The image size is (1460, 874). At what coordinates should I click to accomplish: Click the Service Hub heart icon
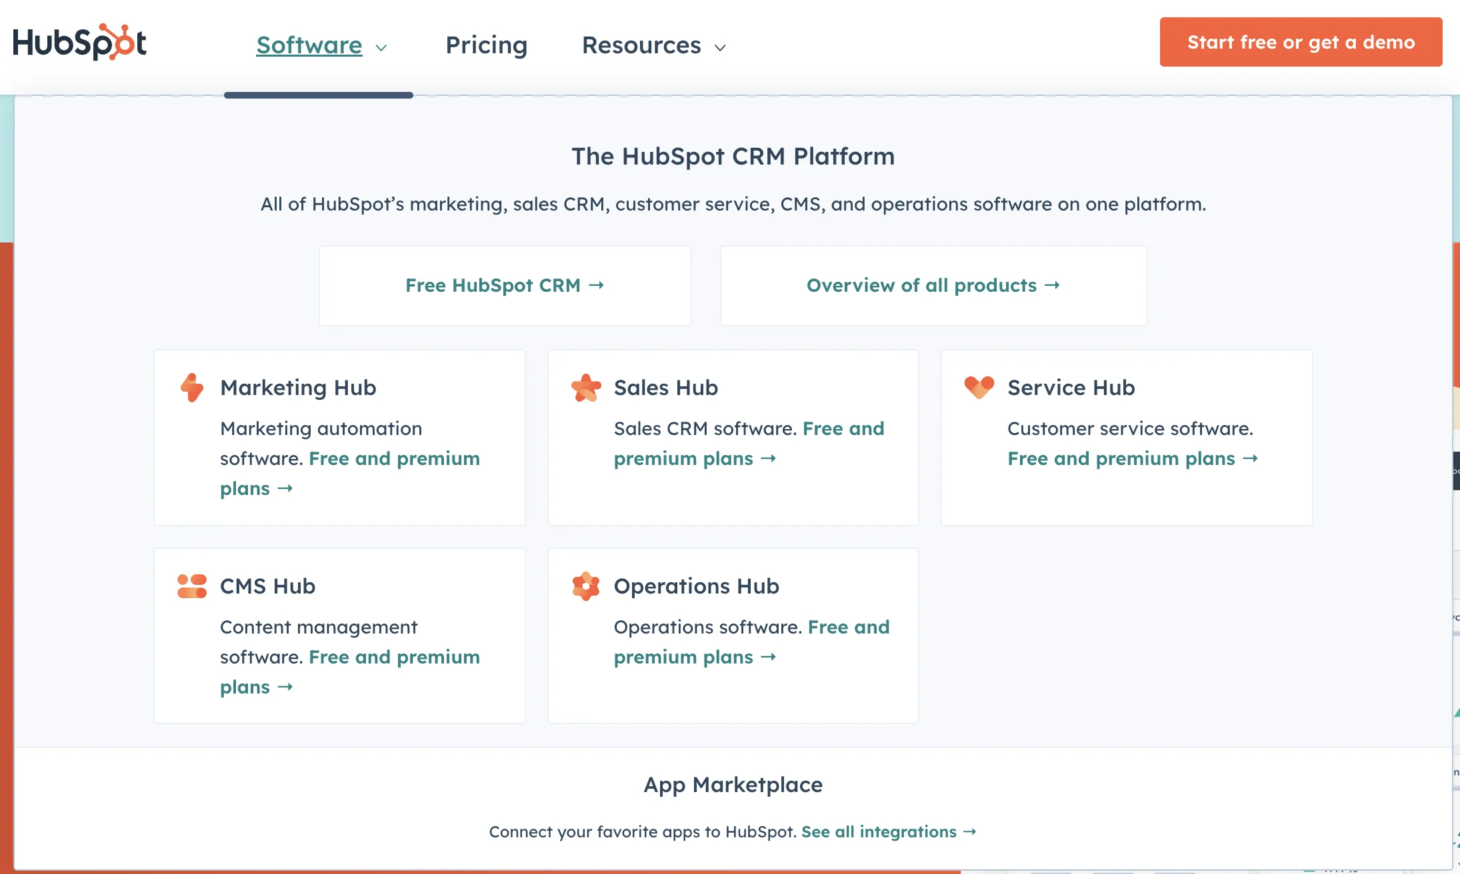tap(979, 386)
